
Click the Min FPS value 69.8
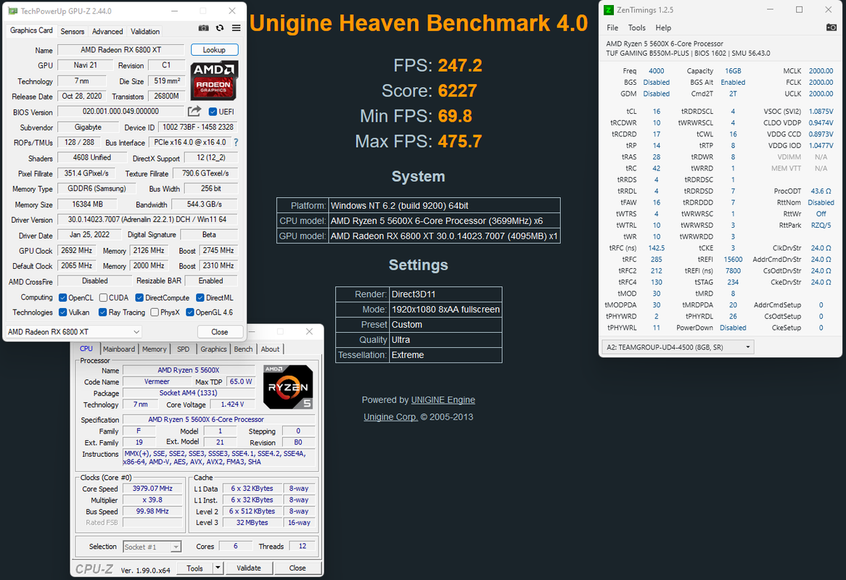pyautogui.click(x=455, y=116)
